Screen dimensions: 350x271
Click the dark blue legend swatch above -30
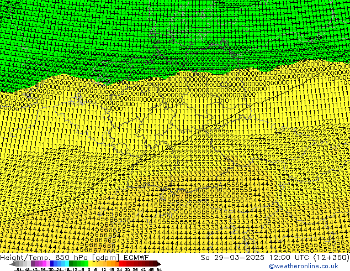[52, 263]
